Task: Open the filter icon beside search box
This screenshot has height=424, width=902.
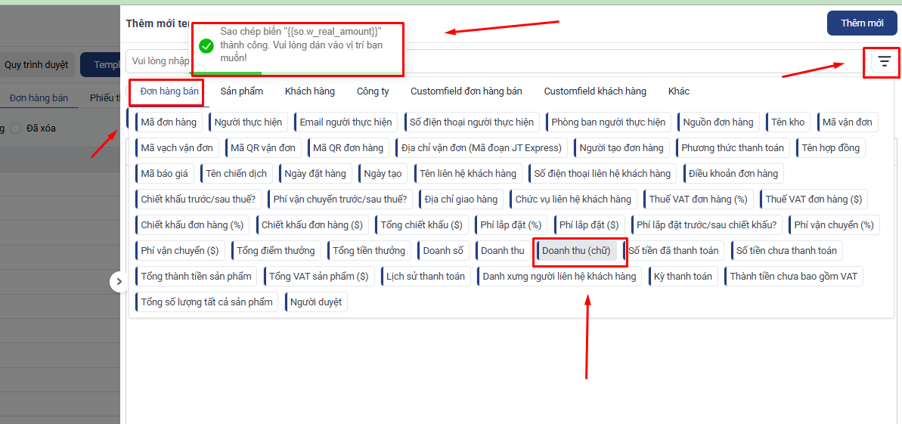Action: pyautogui.click(x=884, y=61)
